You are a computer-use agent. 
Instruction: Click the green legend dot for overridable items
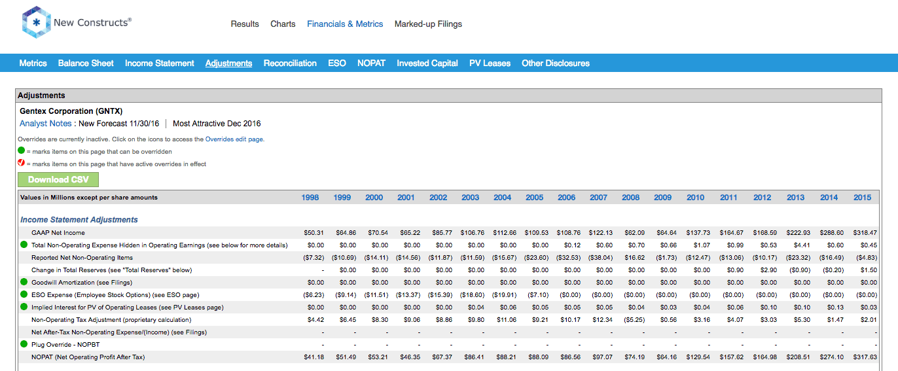tap(22, 150)
